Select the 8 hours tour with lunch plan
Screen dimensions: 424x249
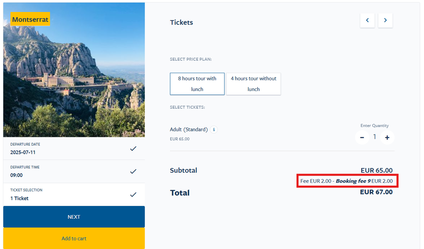tap(197, 84)
